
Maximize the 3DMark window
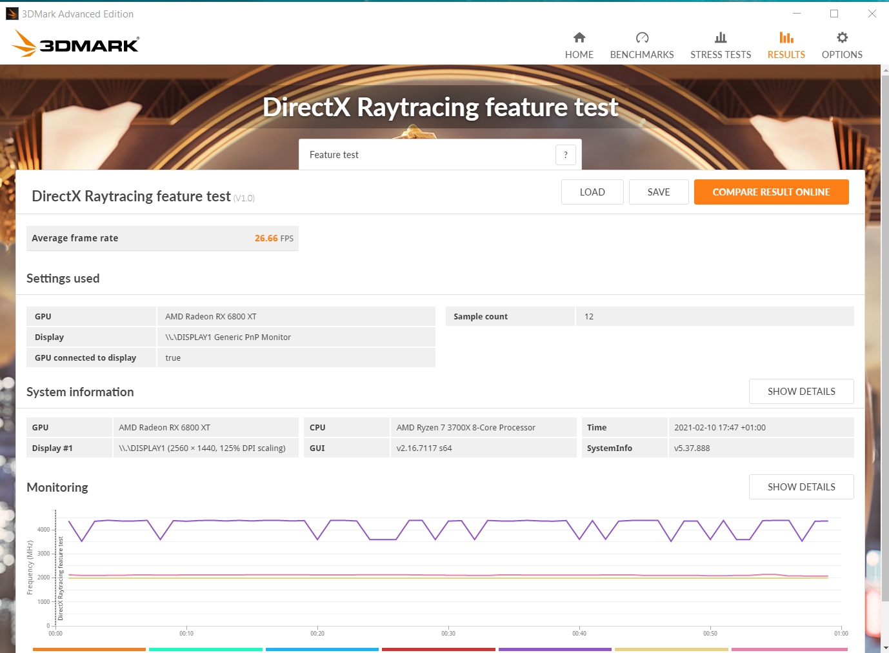(x=834, y=14)
